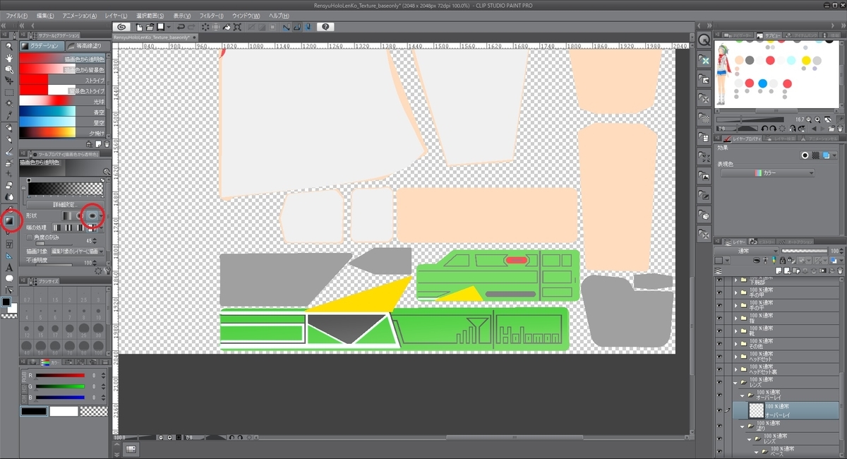Open the layer blending mode dropdown 通常
847x459 pixels.
[x=745, y=251]
